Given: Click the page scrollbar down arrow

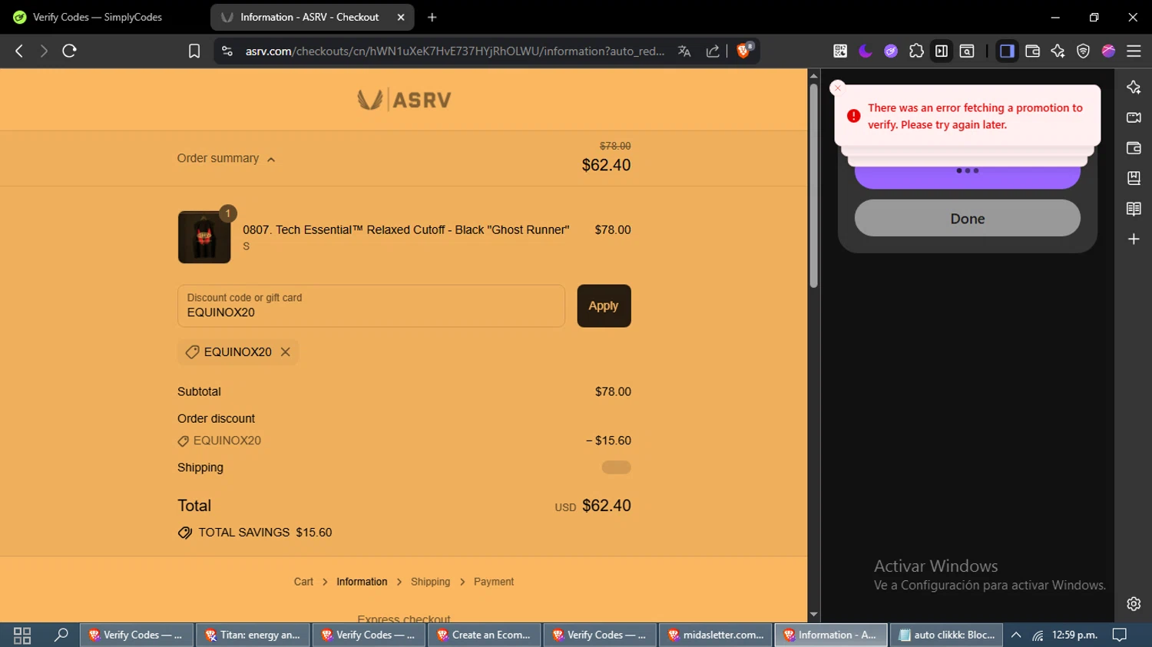Looking at the screenshot, I should [813, 615].
